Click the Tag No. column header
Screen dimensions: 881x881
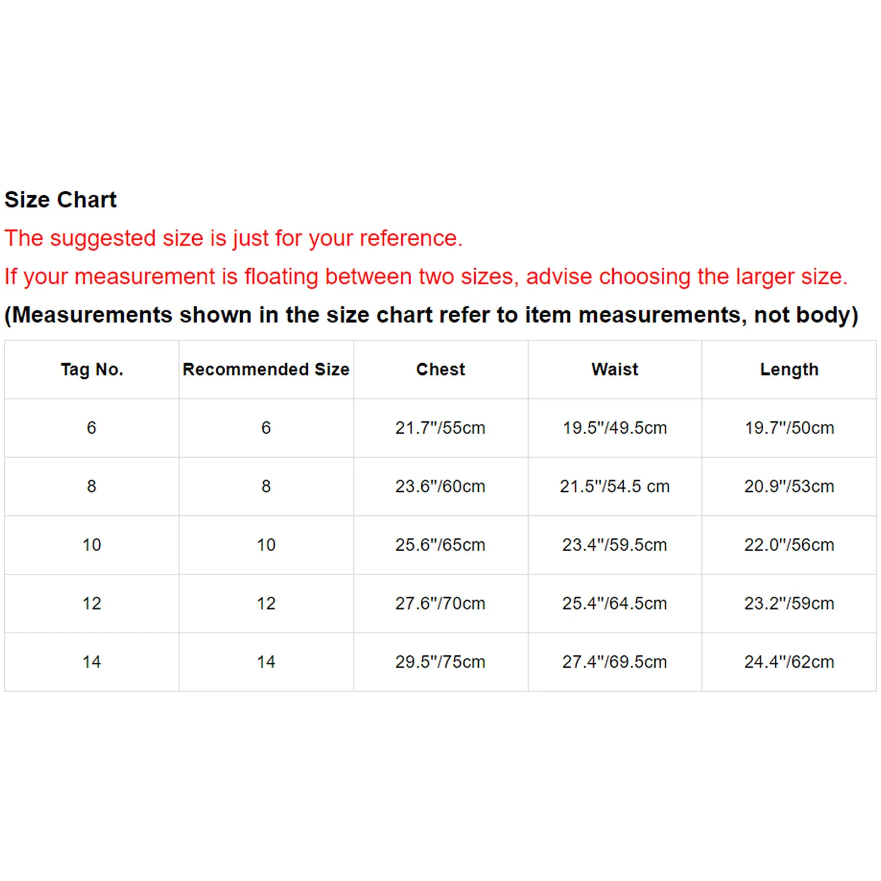point(91,369)
